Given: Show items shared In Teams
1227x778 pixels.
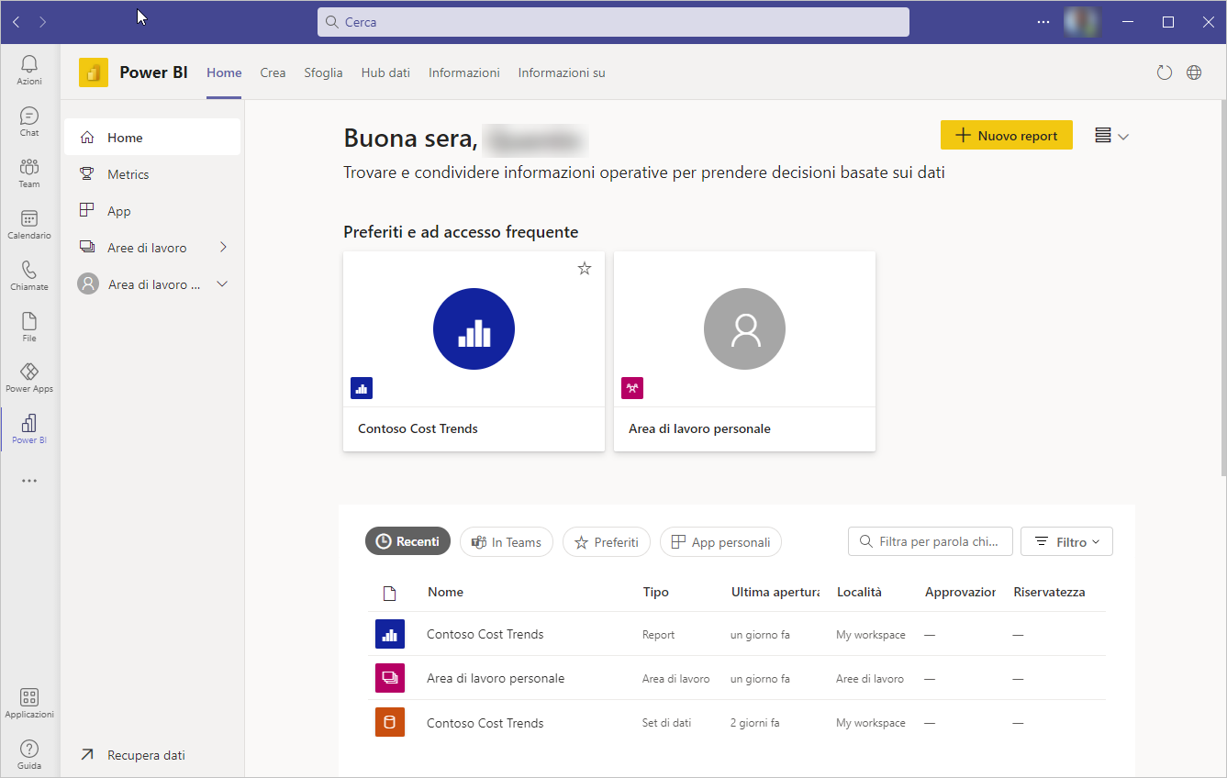Looking at the screenshot, I should [x=507, y=542].
